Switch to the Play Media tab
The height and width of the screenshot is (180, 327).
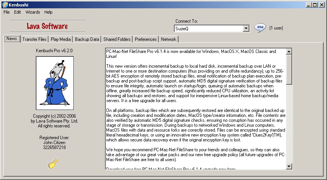(x=61, y=39)
